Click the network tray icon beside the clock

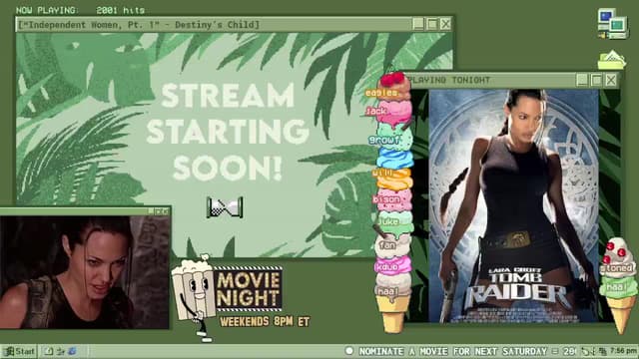[602, 351]
